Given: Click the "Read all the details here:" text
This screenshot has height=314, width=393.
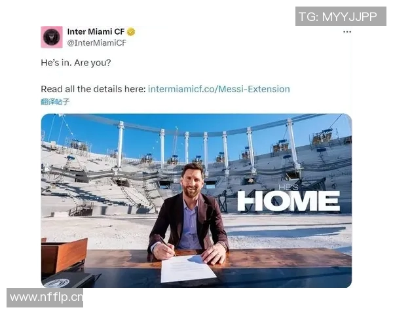Looking at the screenshot, I should pos(93,89).
